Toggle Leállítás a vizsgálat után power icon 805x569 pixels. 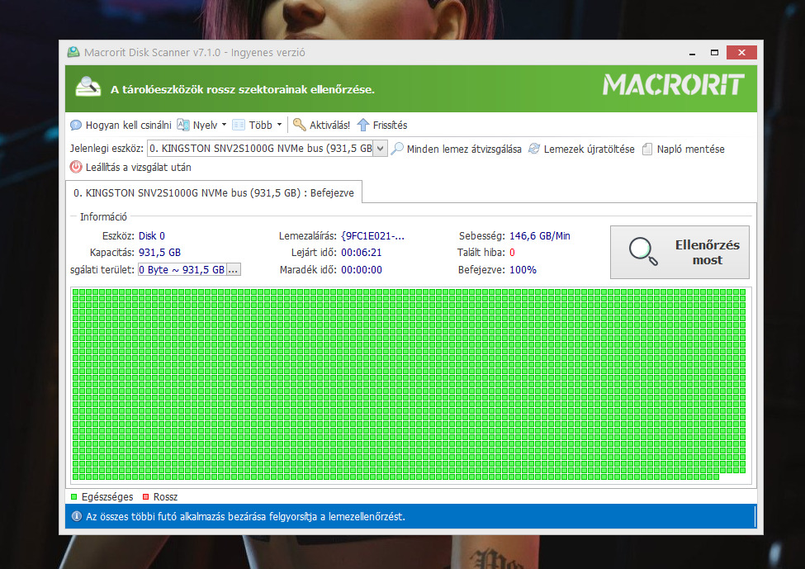(x=76, y=167)
